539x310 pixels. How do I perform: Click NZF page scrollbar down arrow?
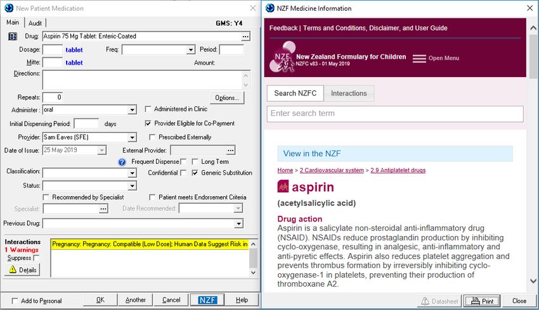[x=533, y=281]
